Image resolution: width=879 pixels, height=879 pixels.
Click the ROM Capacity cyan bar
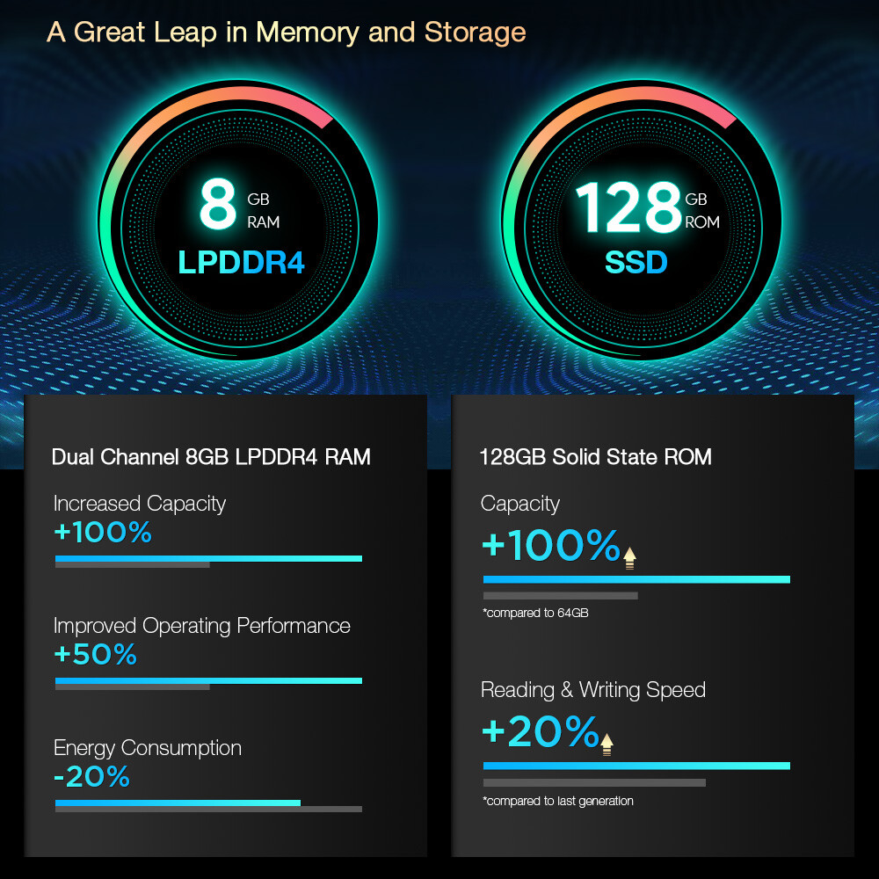(636, 579)
